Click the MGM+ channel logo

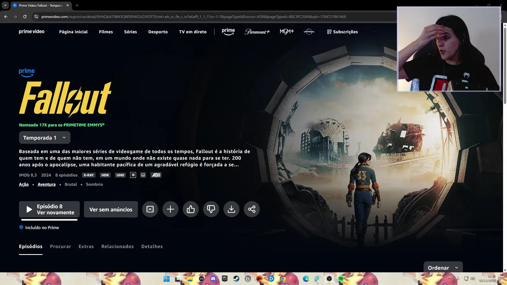(x=287, y=32)
